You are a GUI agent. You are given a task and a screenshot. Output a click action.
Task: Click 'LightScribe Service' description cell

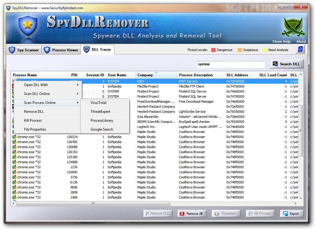click(192, 112)
